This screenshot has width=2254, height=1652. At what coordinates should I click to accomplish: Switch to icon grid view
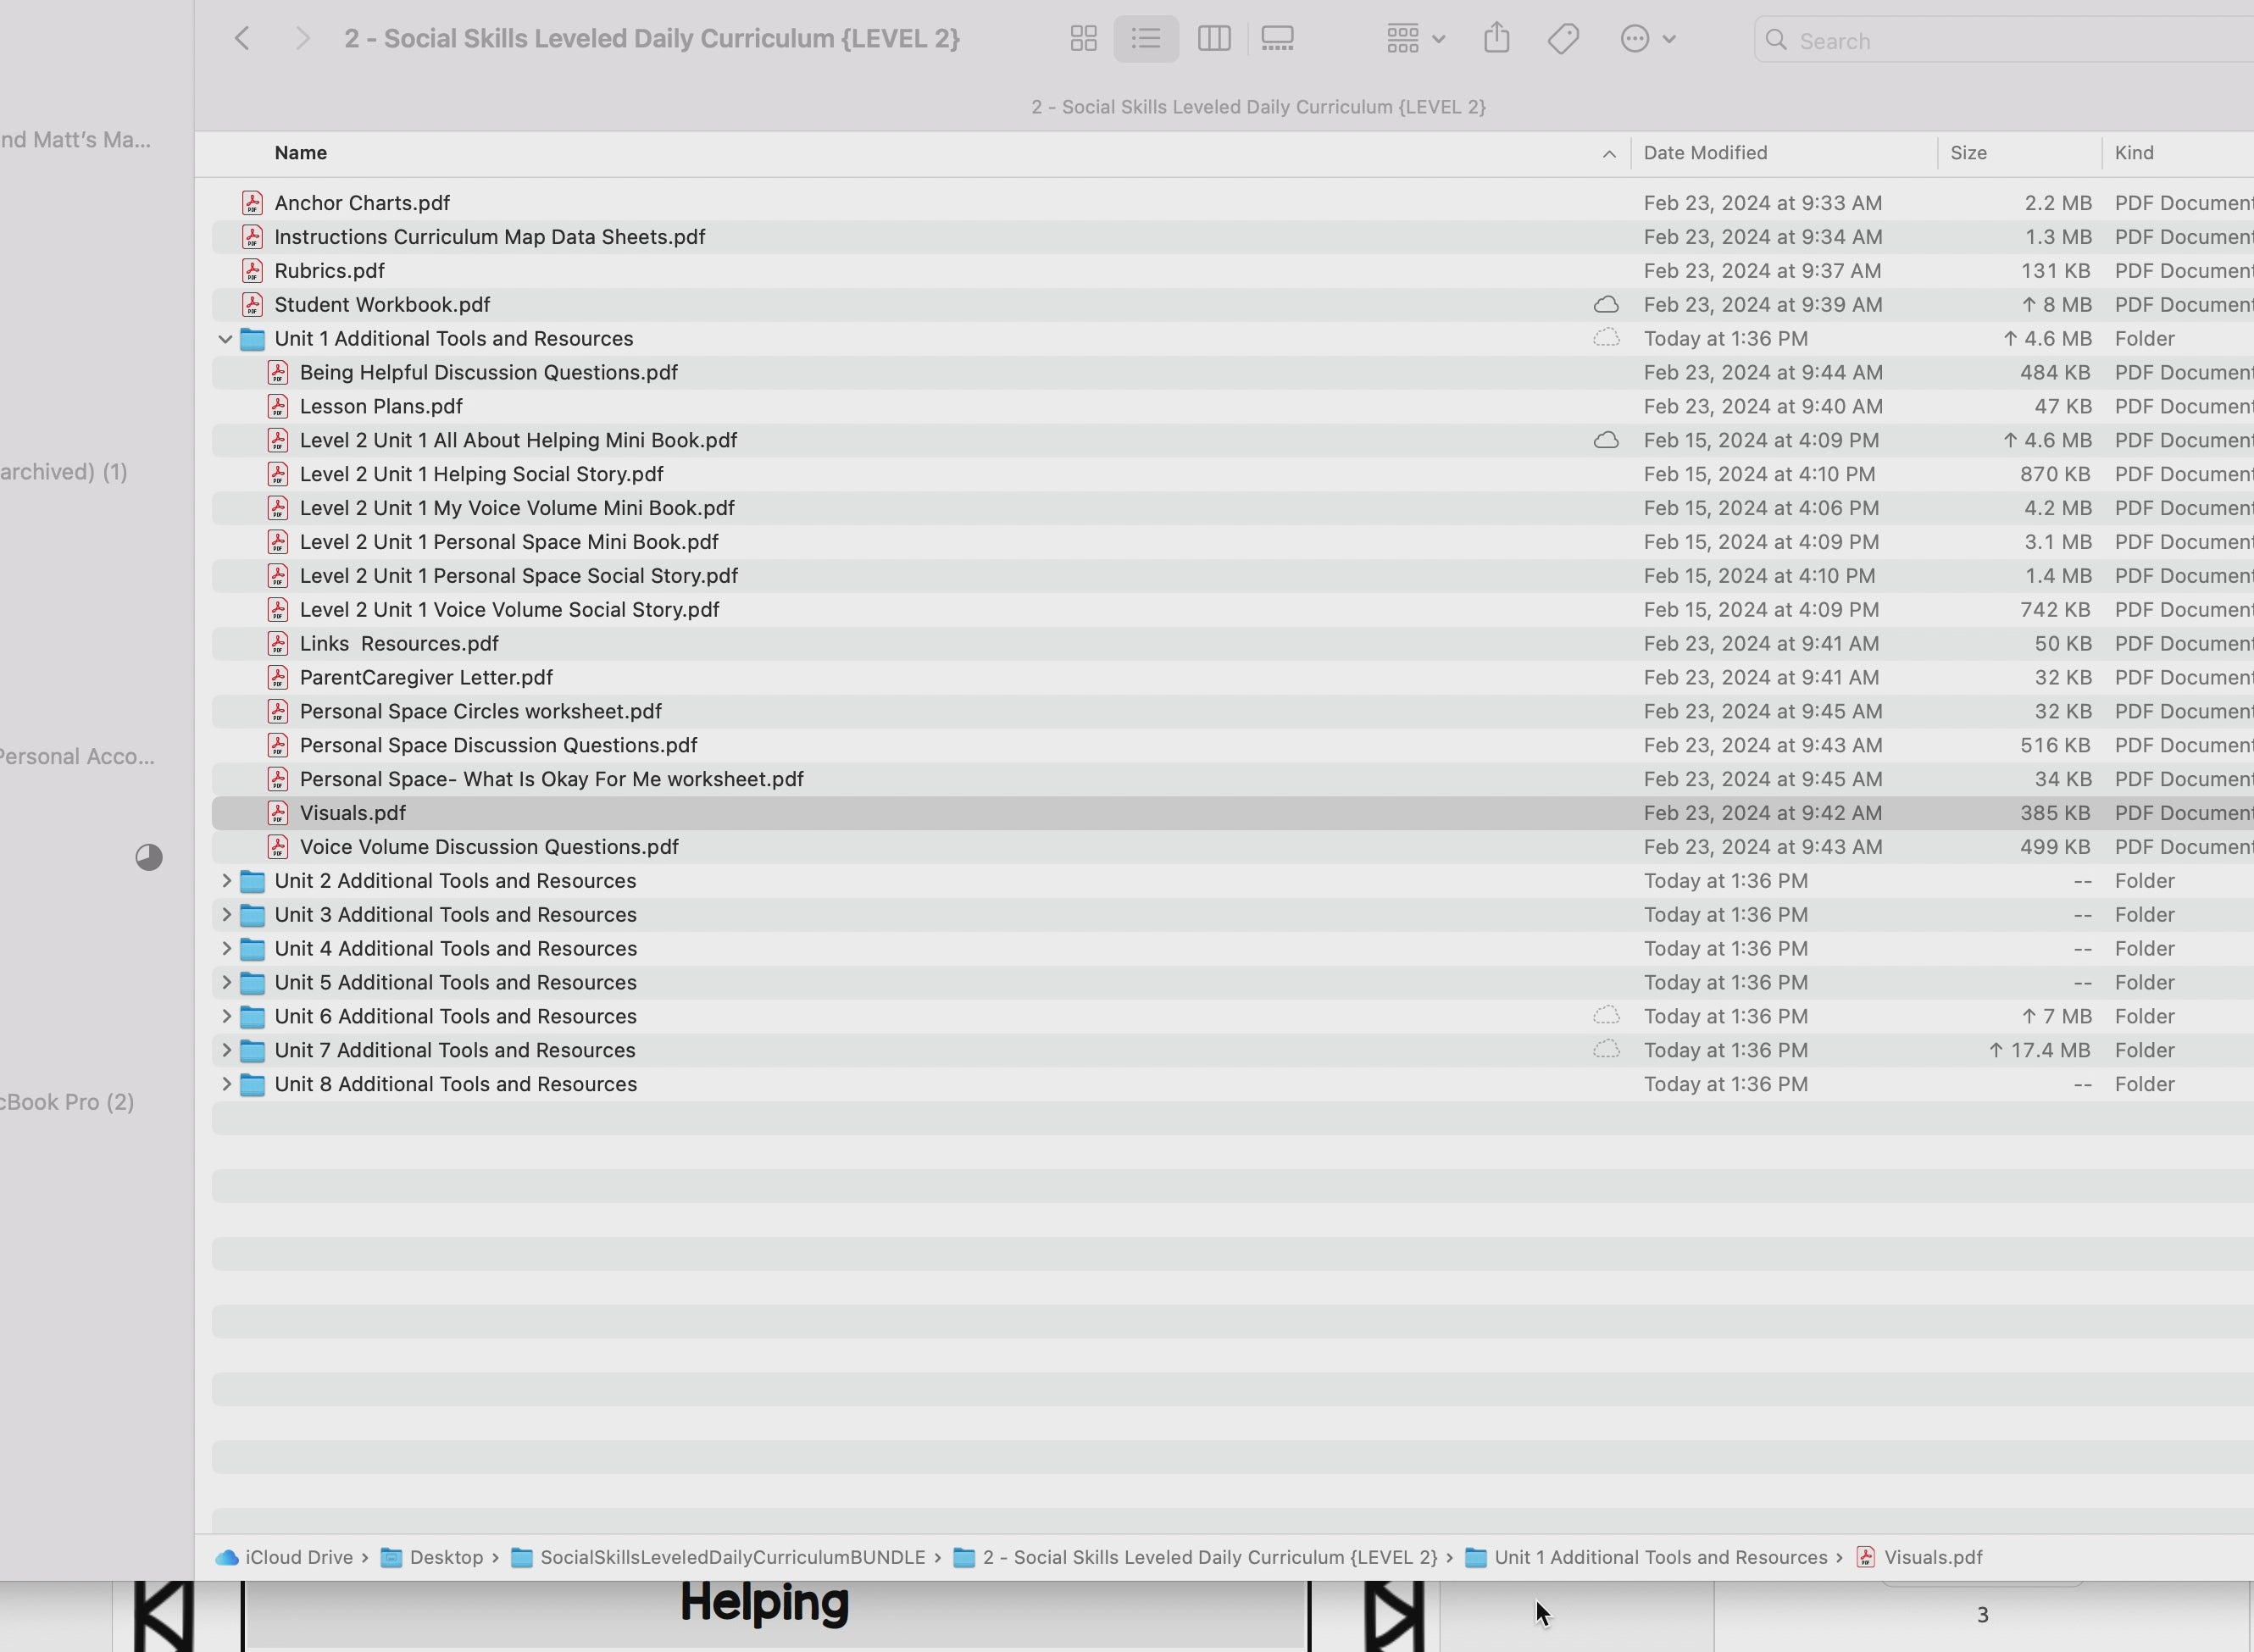(x=1083, y=39)
